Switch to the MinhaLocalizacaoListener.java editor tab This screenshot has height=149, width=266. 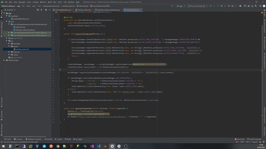pos(108,10)
